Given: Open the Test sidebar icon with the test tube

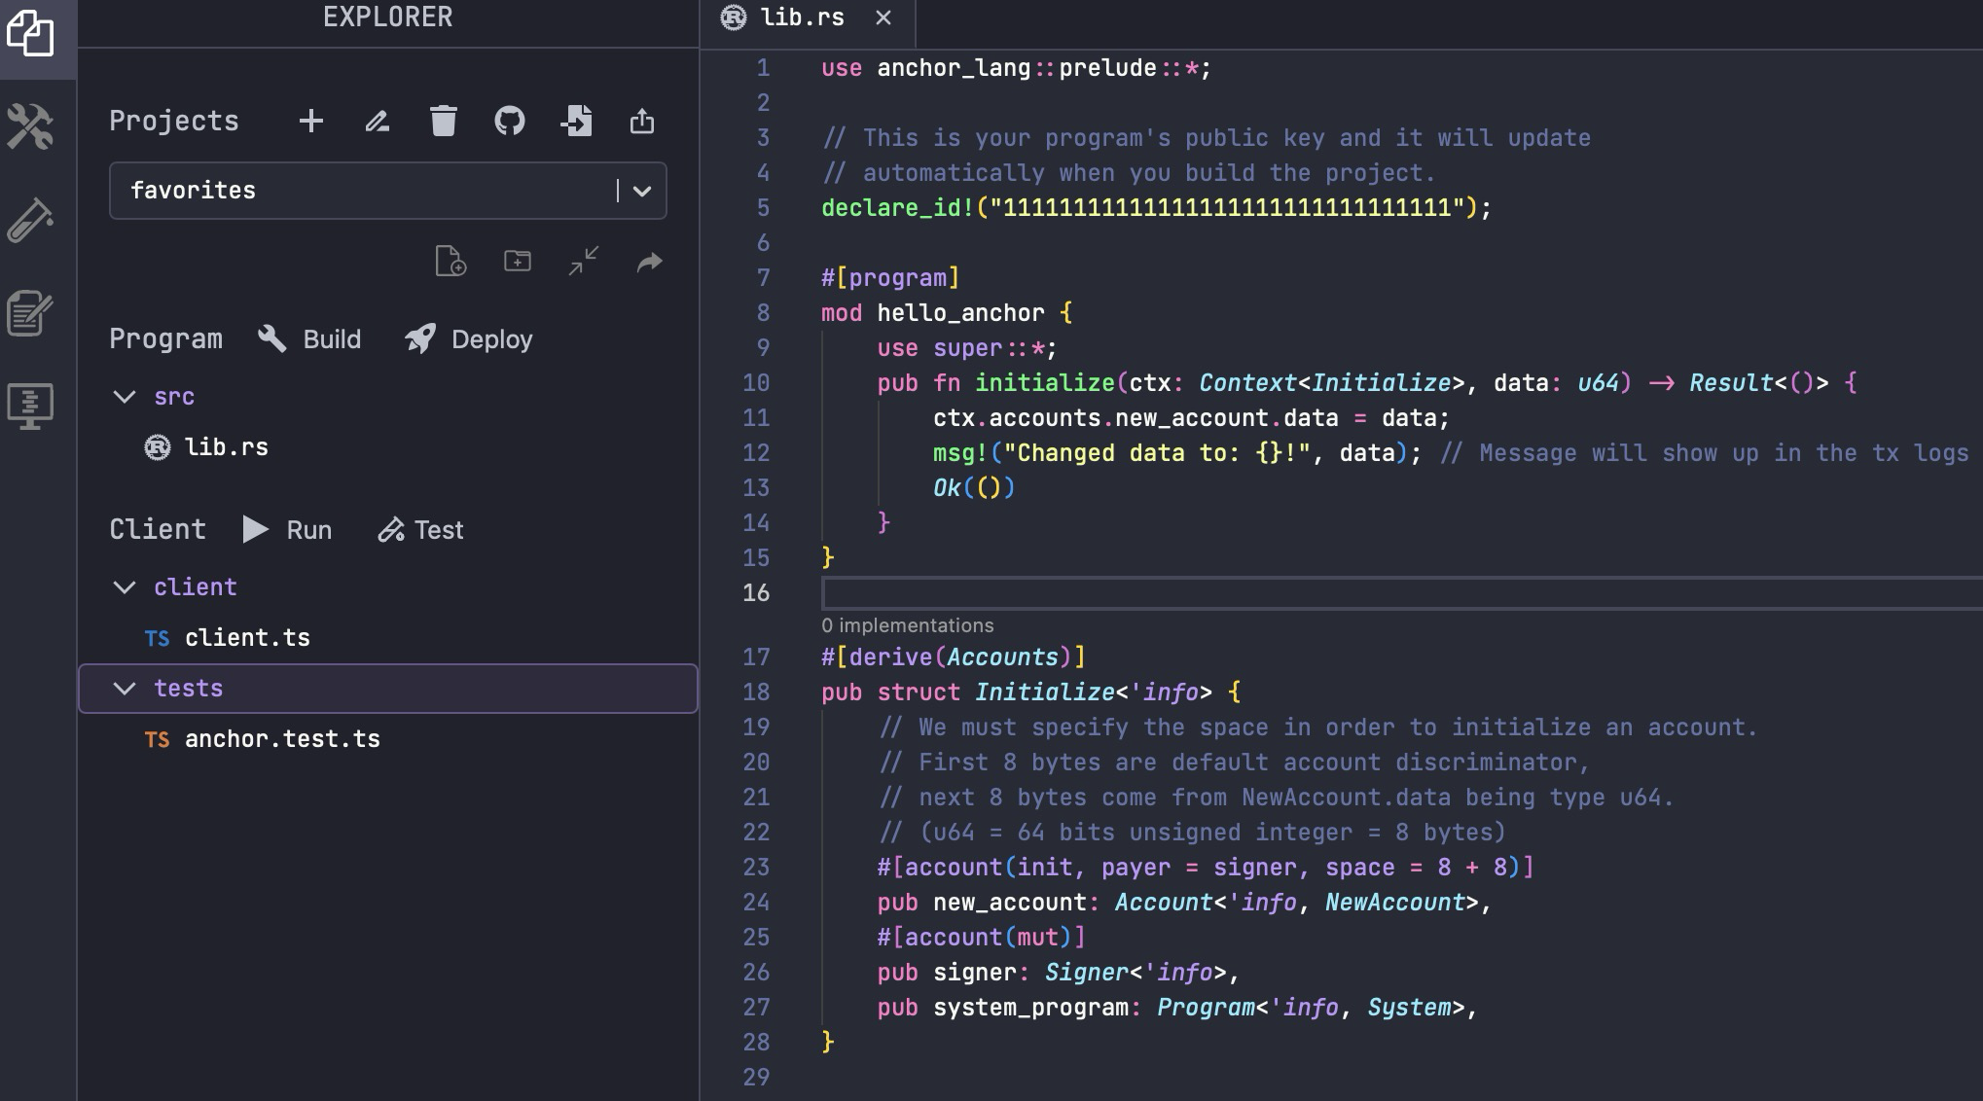Looking at the screenshot, I should [x=30, y=220].
